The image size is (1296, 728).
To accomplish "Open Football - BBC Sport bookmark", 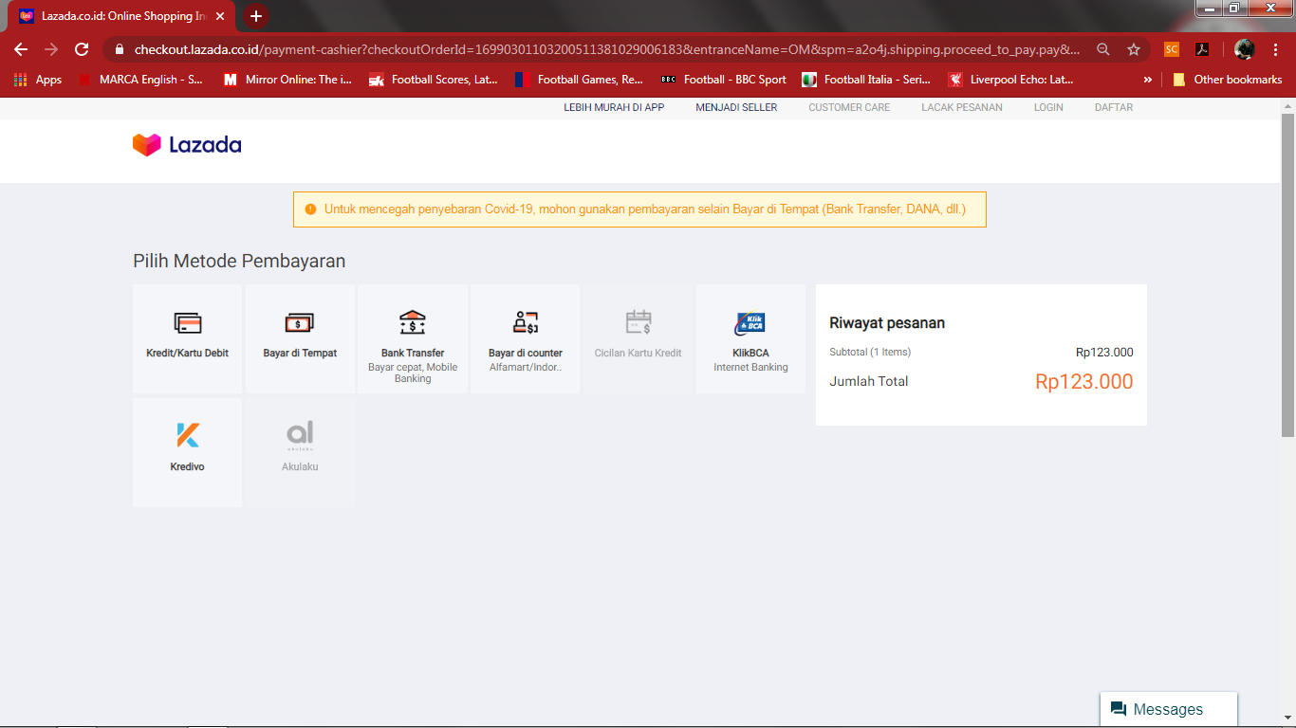I will pos(724,80).
